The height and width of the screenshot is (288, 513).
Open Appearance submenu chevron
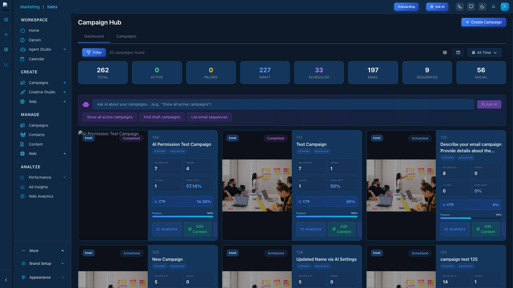(x=63, y=277)
